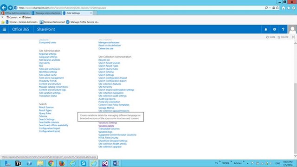Open the browser home icon
Viewport: 297px width, 167px height.
(x=284, y=8)
